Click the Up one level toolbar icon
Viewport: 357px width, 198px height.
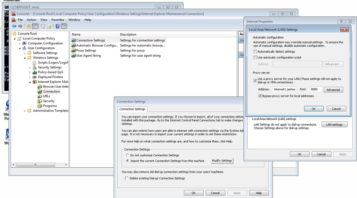29,26
